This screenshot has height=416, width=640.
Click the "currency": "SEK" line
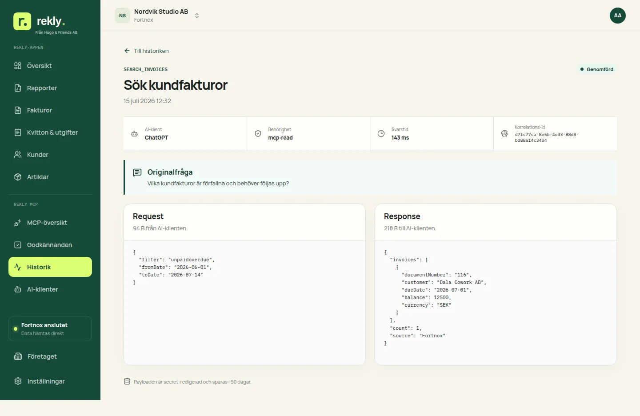tap(426, 305)
